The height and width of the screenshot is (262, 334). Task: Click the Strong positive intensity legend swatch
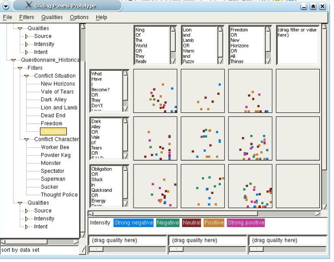pos(245,223)
